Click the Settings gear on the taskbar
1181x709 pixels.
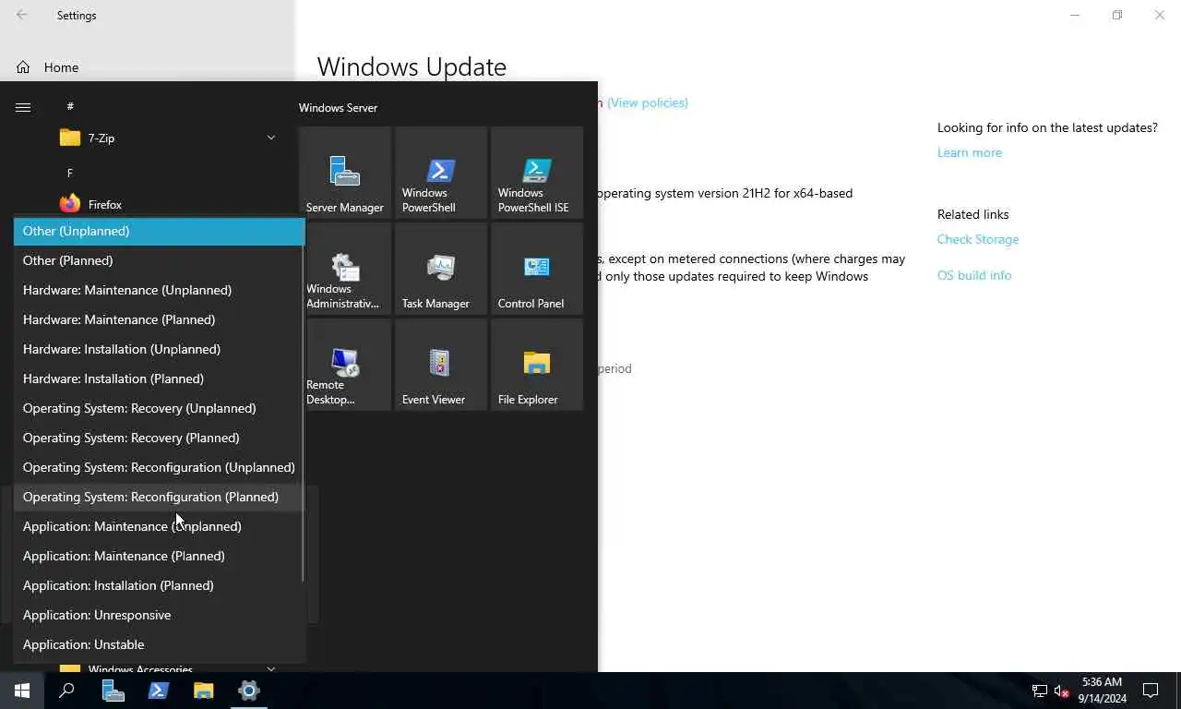coord(248,691)
